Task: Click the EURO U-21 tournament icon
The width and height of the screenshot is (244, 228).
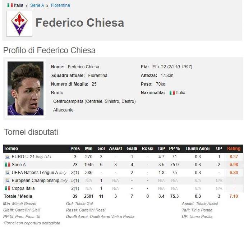Action: [8, 157]
